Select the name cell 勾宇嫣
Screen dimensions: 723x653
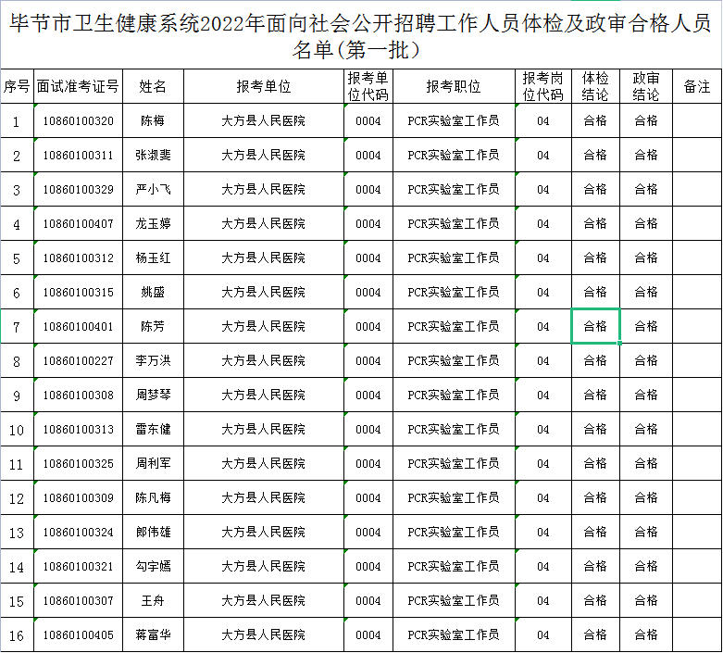coord(153,566)
